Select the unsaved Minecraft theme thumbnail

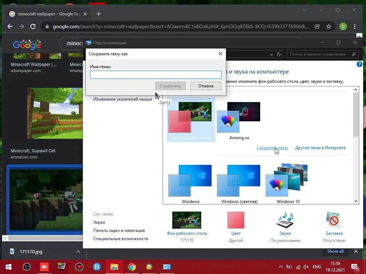pos(191,120)
